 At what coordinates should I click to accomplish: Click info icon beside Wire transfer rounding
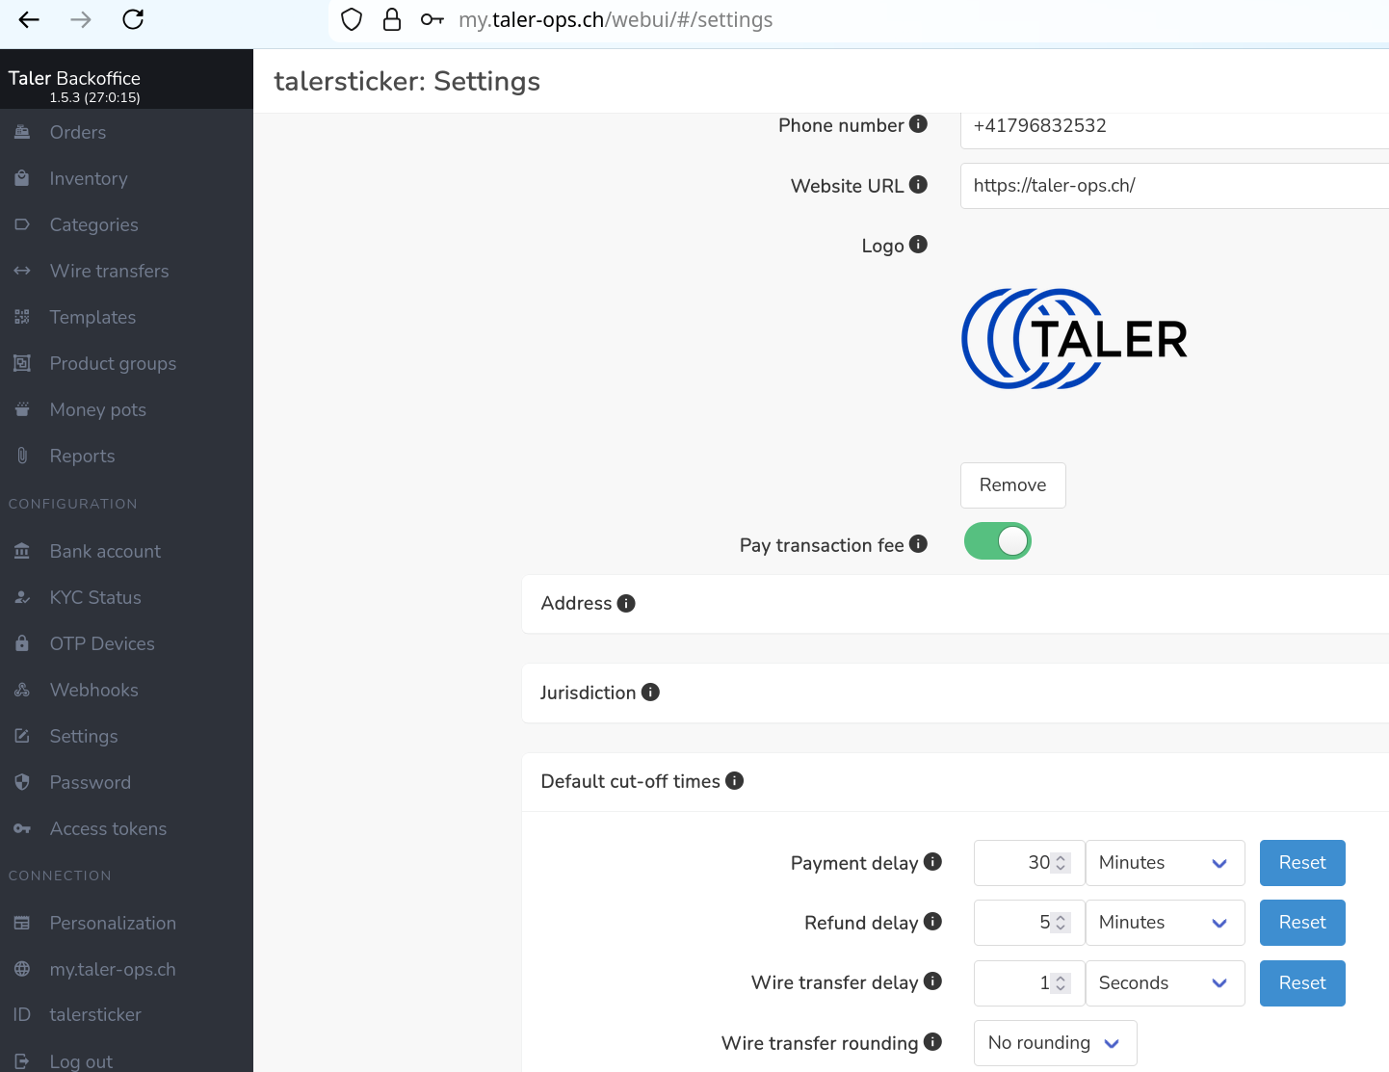click(932, 1042)
